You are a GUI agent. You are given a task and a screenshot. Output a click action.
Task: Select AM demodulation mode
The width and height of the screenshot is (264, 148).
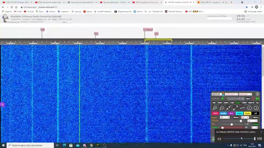tap(214, 103)
